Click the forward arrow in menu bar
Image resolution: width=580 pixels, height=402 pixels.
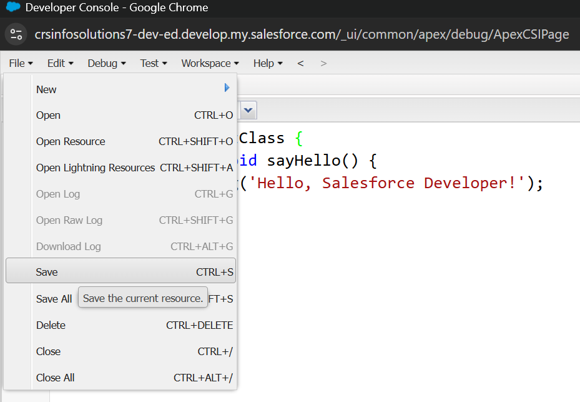(x=323, y=63)
